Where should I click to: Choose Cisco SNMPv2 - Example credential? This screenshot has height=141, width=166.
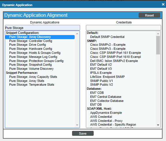click(x=108, y=45)
